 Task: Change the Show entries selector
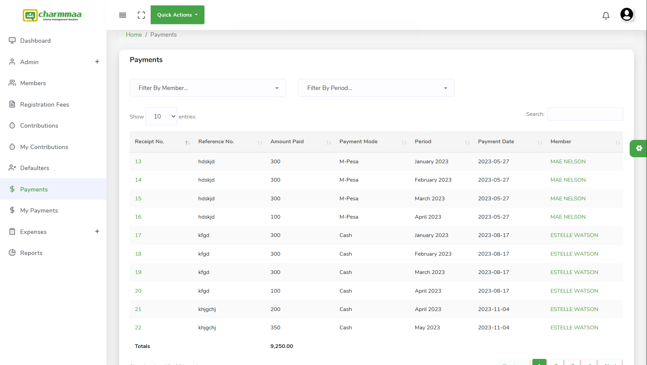tap(161, 116)
